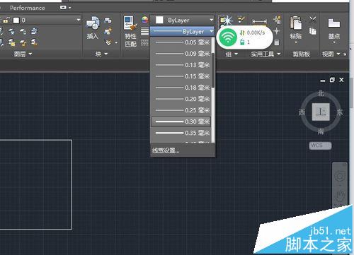Click the group objects icon
Viewport: 354px width, 255px height.
pyautogui.click(x=225, y=20)
